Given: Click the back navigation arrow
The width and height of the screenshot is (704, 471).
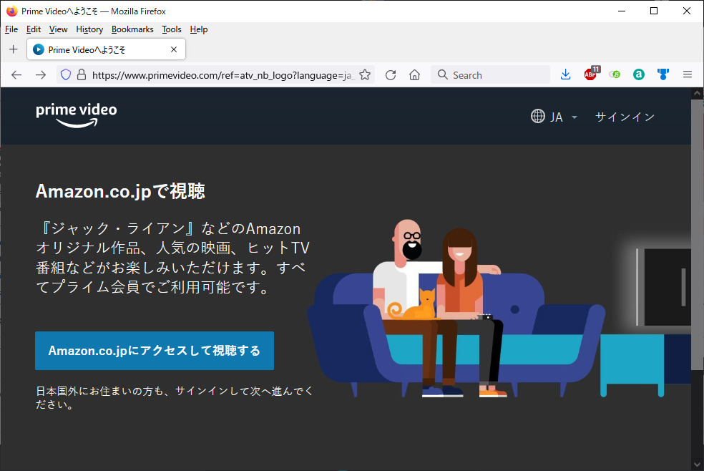Looking at the screenshot, I should [x=16, y=75].
